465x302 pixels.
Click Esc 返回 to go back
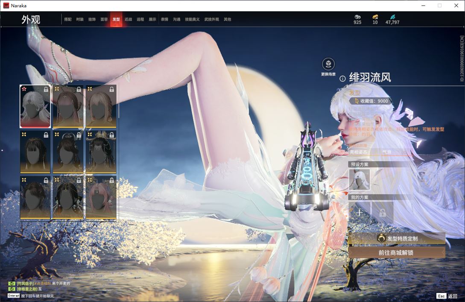coord(447,296)
